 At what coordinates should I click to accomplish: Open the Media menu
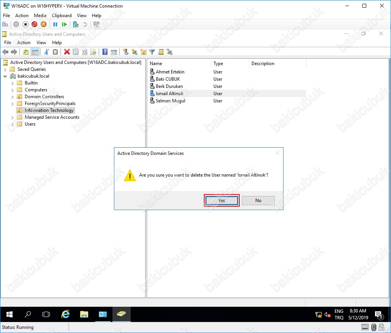pyautogui.click(x=40, y=16)
